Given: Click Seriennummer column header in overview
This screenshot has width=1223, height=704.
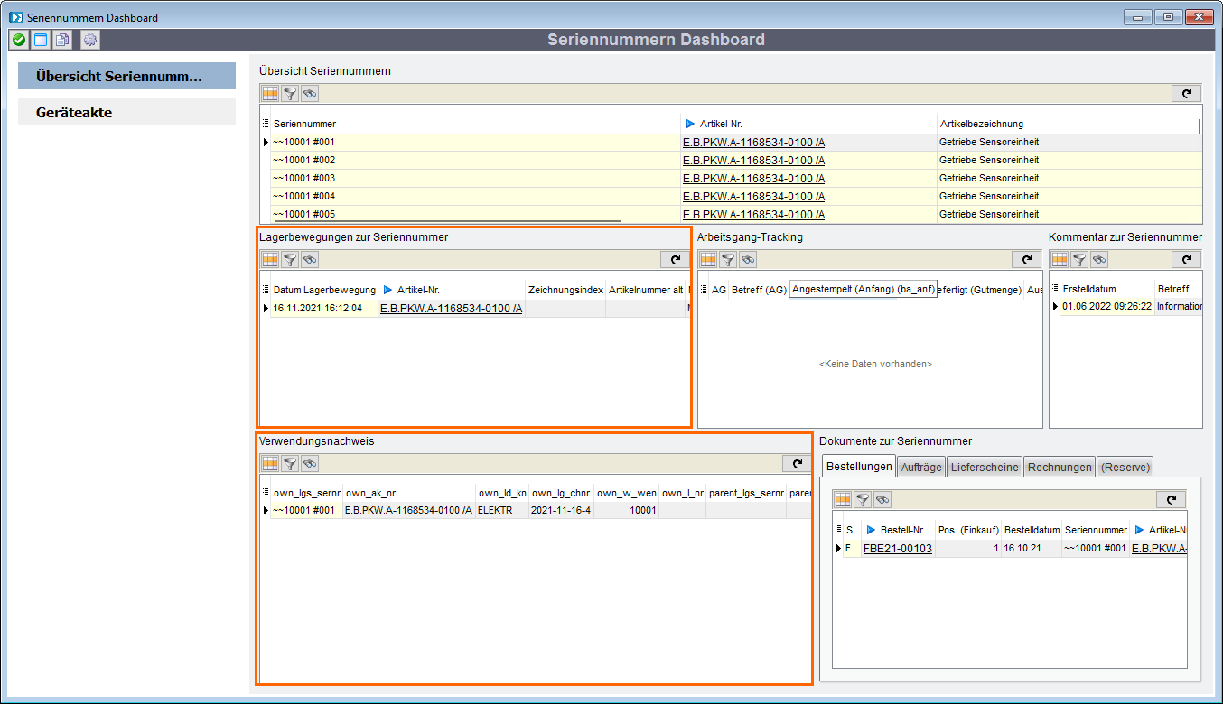Looking at the screenshot, I should pos(305,124).
